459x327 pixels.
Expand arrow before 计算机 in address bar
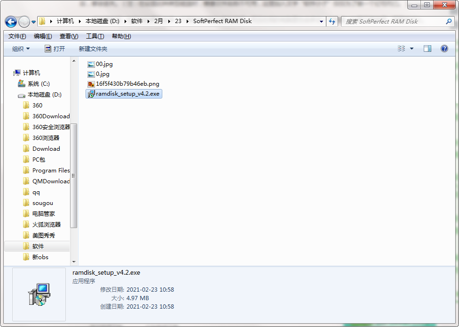pyautogui.click(x=51, y=21)
